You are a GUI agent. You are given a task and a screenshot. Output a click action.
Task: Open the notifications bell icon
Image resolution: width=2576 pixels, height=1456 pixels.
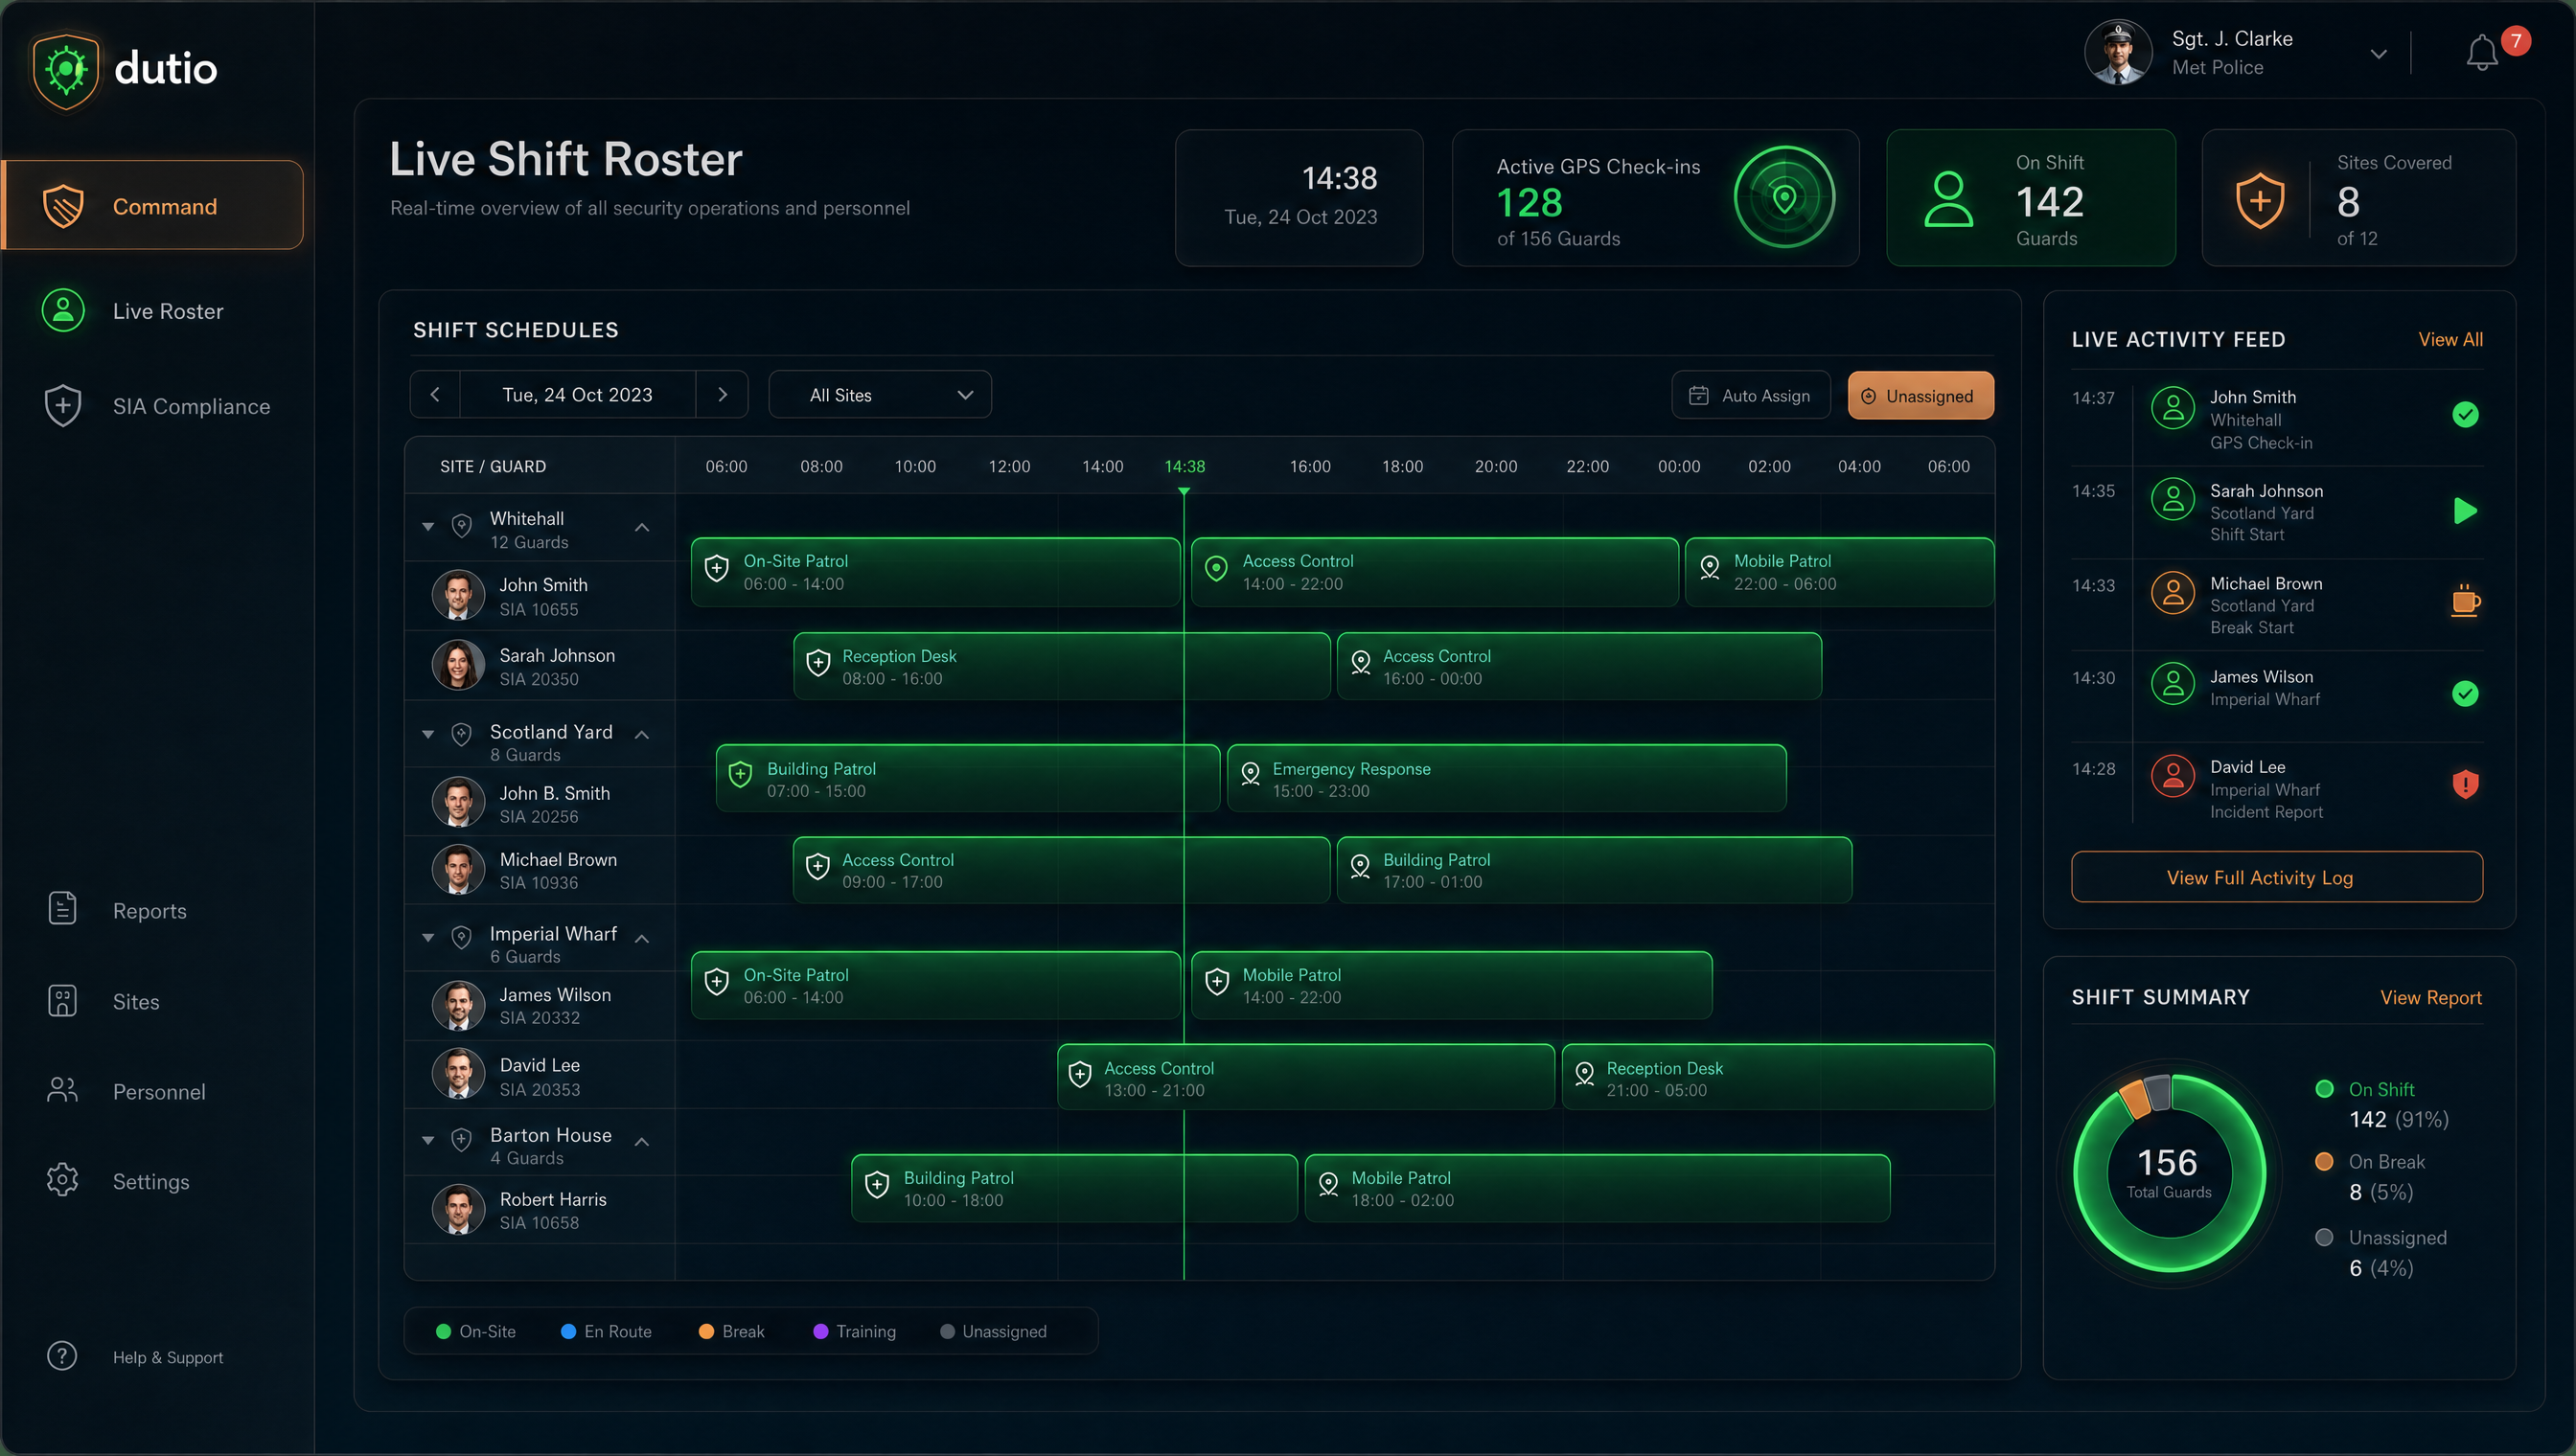[x=2482, y=53]
